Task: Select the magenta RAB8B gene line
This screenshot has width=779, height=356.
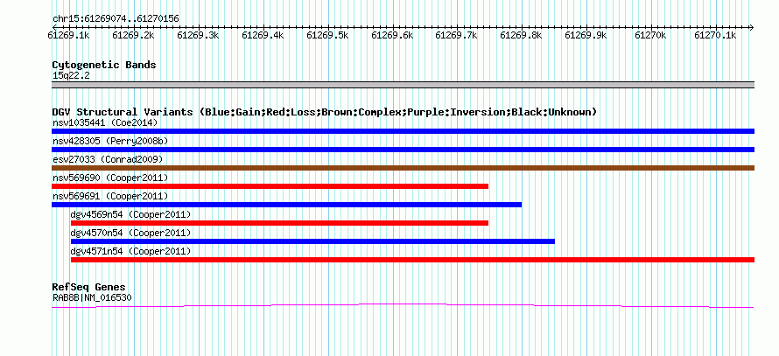Action: [403, 306]
